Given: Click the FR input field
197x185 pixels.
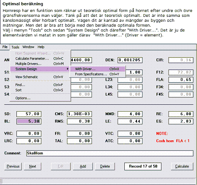Looking at the screenshot, I should [79, 134].
